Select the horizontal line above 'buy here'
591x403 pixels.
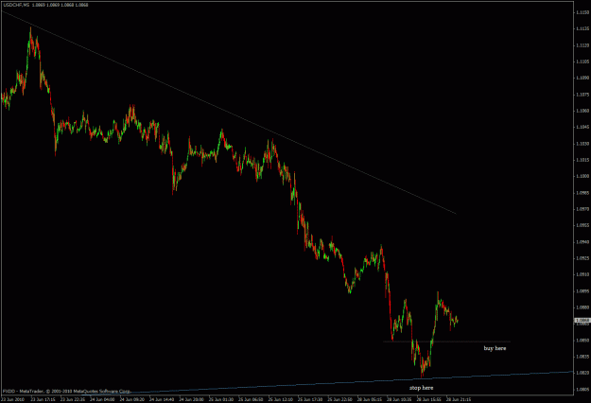pos(446,342)
